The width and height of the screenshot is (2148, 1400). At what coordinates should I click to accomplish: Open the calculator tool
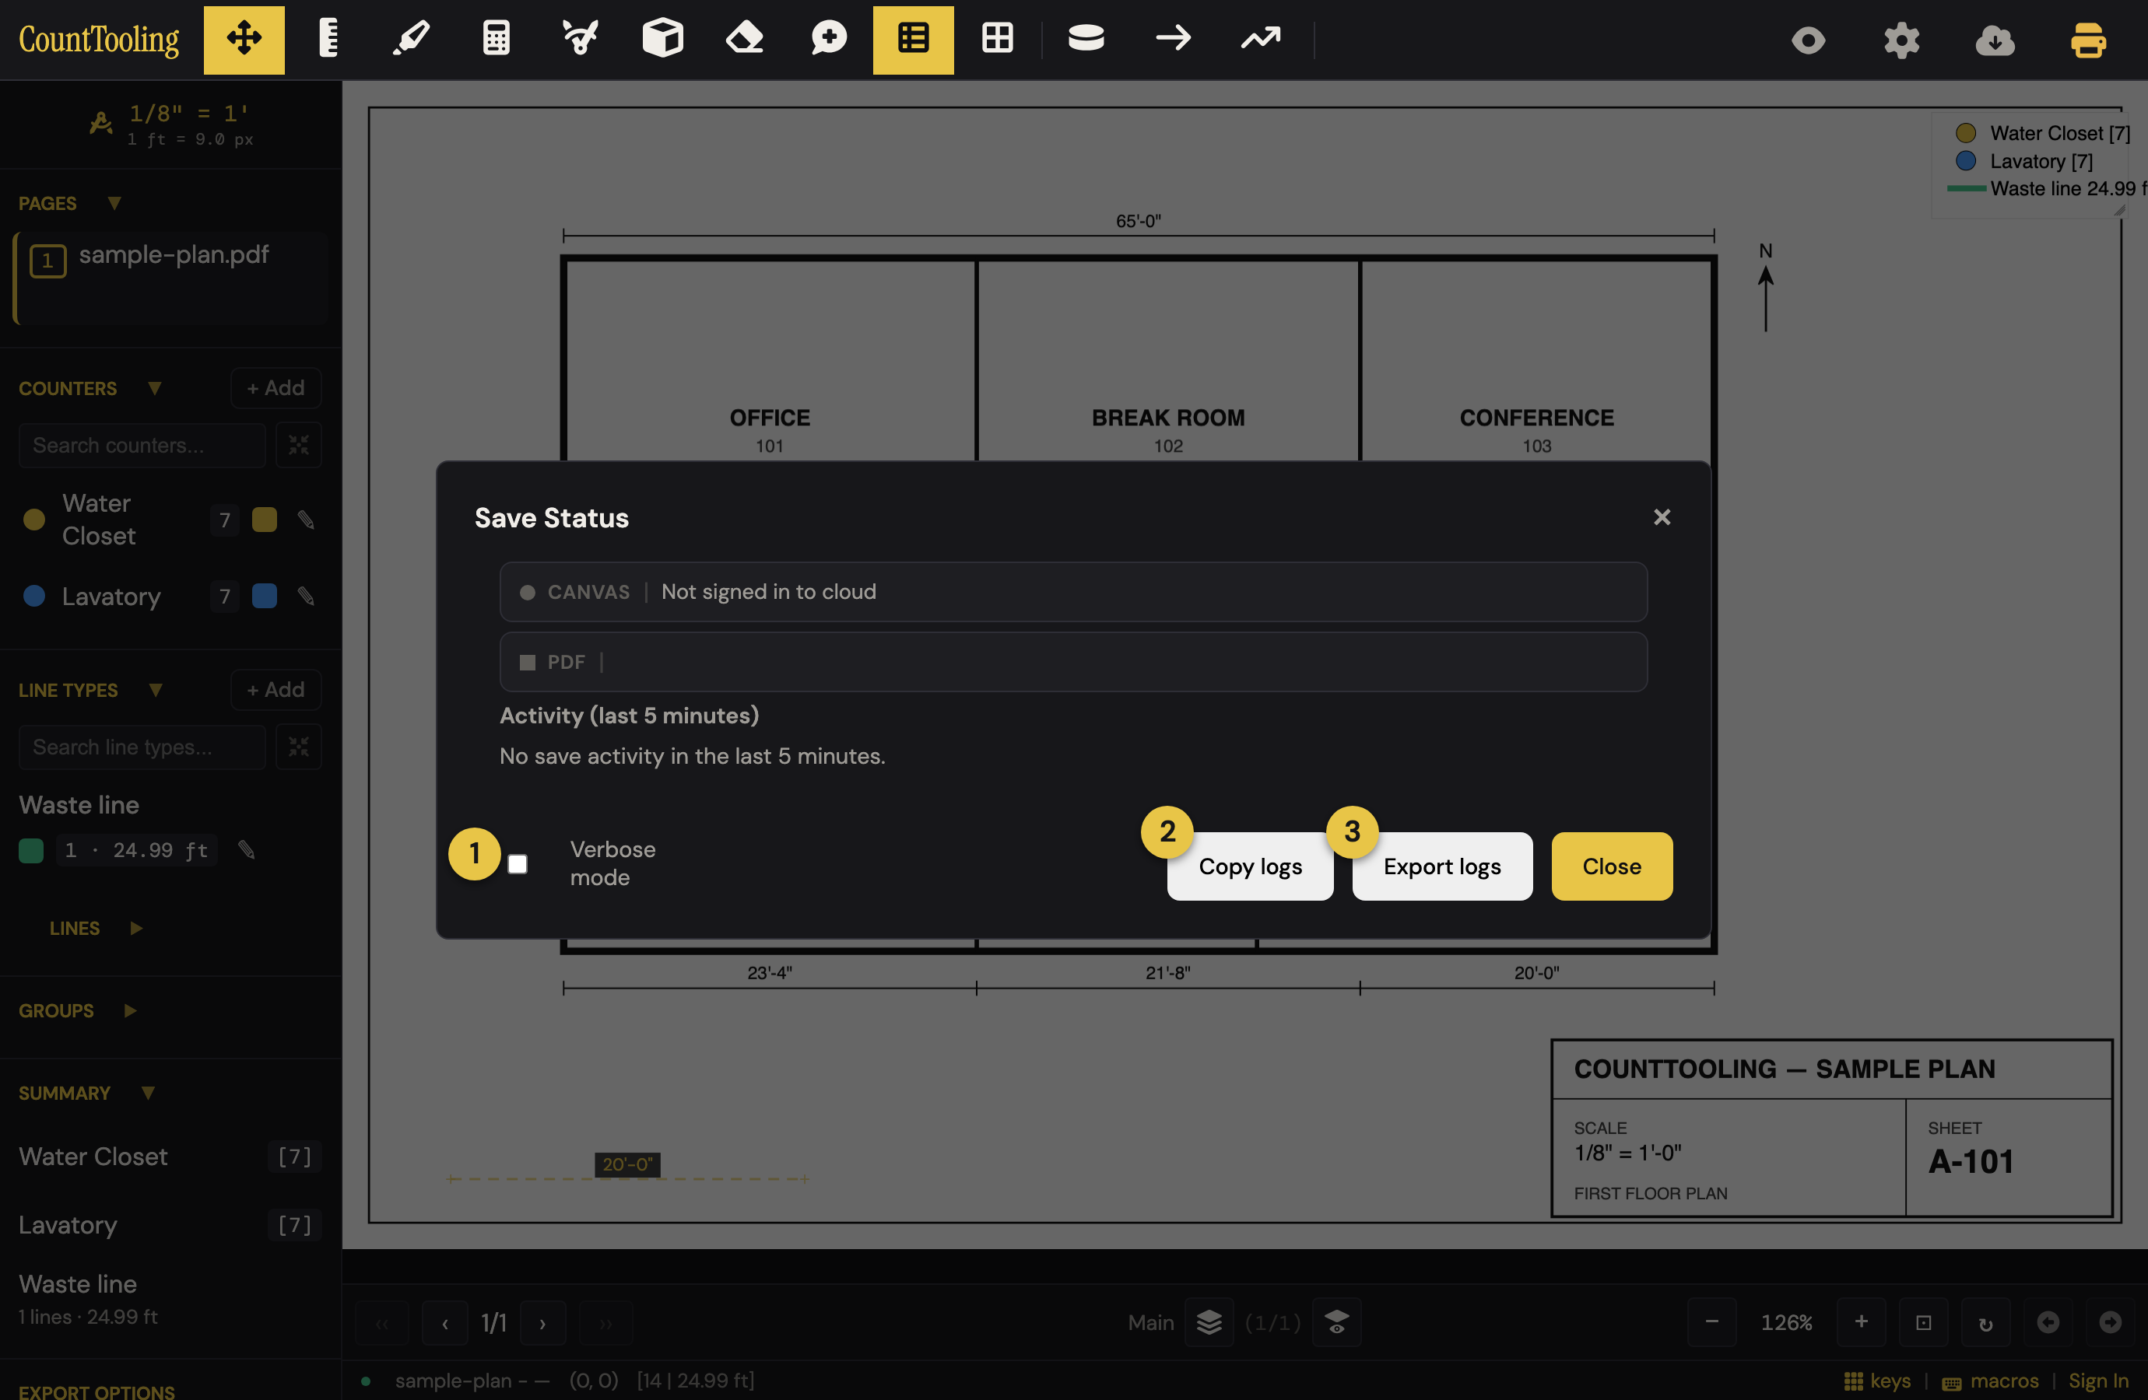496,40
